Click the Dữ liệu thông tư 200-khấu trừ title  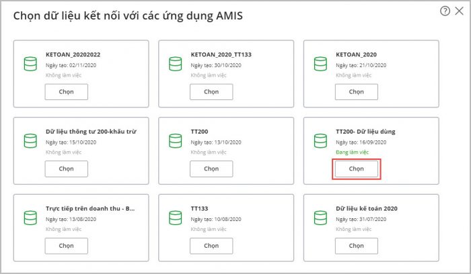tap(91, 132)
